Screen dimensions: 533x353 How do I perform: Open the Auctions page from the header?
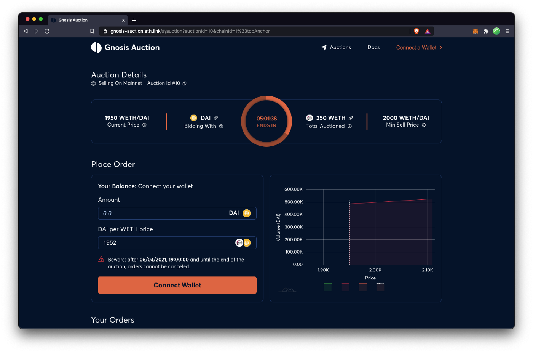coord(336,47)
